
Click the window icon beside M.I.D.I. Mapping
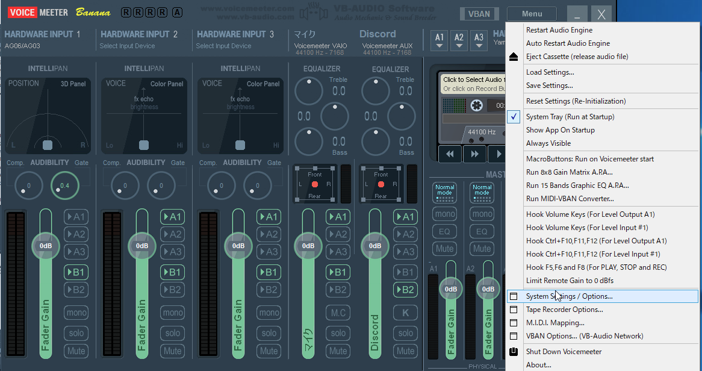point(514,323)
